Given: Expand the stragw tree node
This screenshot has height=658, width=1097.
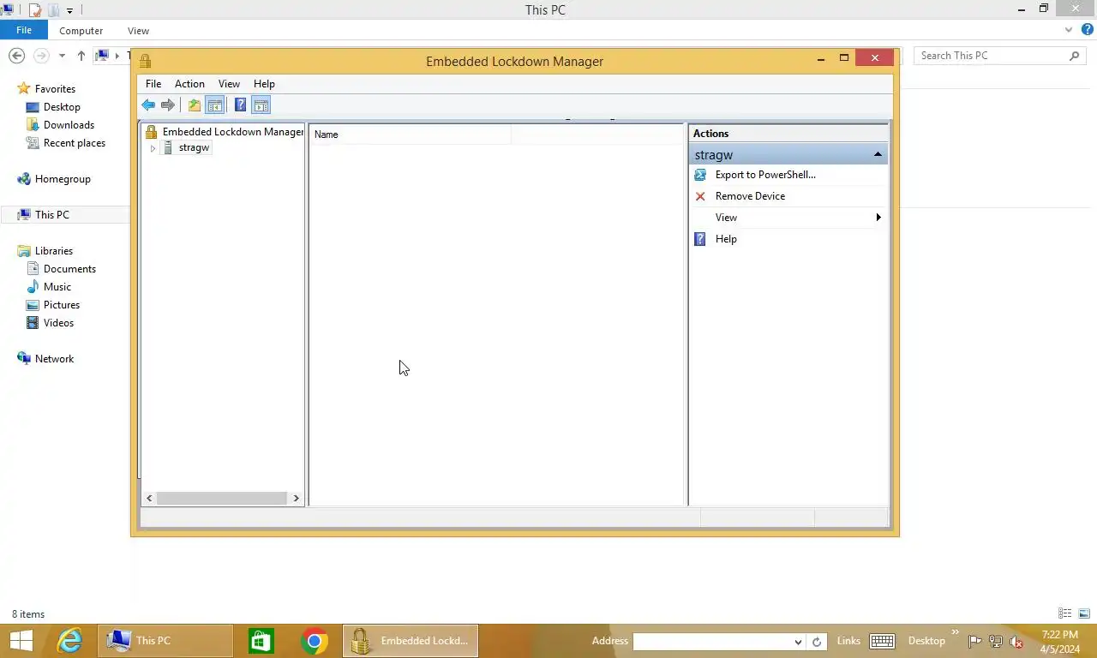Looking at the screenshot, I should [x=153, y=148].
